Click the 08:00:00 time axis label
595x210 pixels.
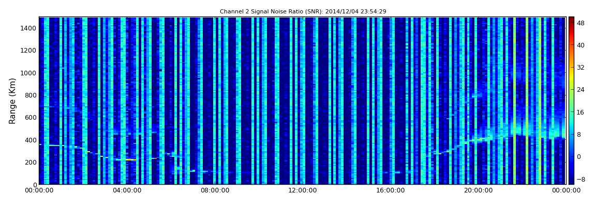point(215,191)
